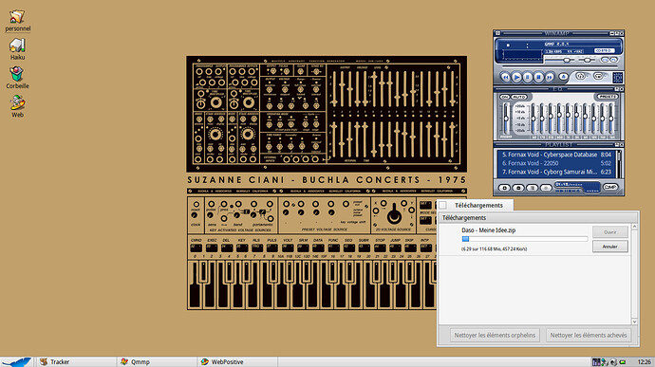Screen dimensions: 655x367
Task: Toggle repeat in the Winamp player
Action: click(598, 76)
